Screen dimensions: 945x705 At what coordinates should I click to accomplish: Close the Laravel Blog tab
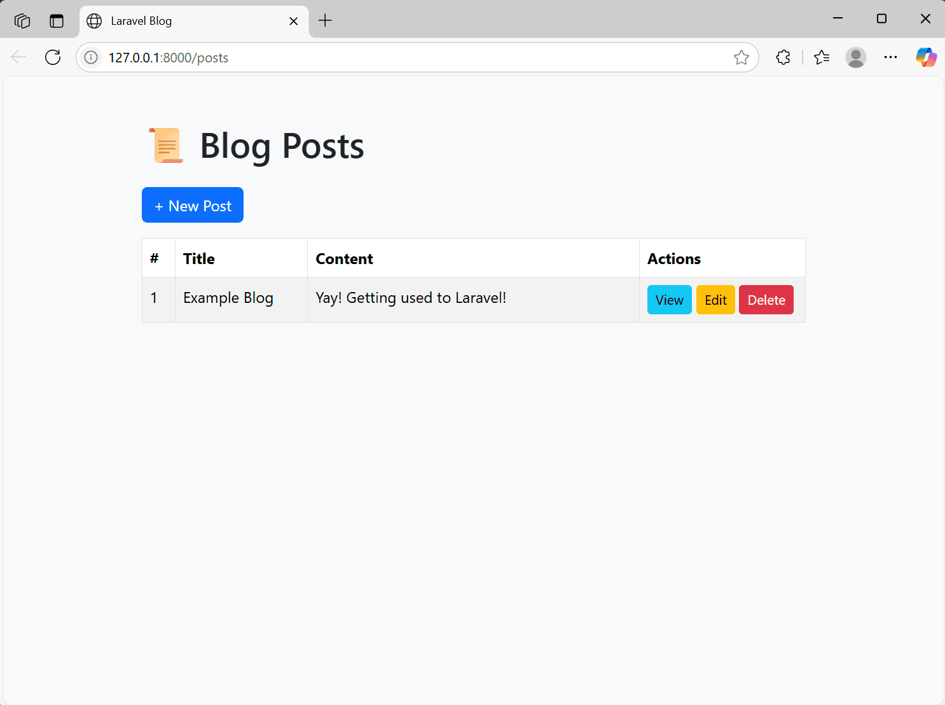tap(293, 21)
